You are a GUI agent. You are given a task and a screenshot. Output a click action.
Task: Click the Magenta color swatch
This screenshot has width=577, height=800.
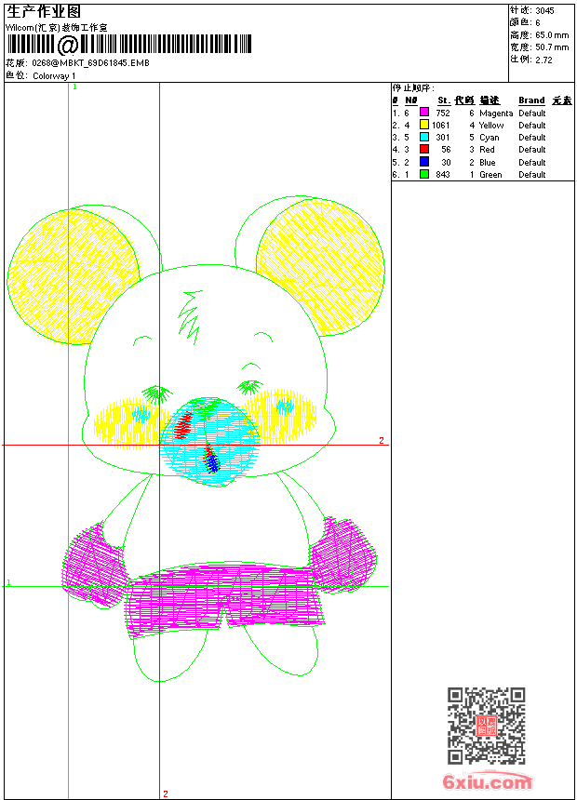tap(423, 112)
